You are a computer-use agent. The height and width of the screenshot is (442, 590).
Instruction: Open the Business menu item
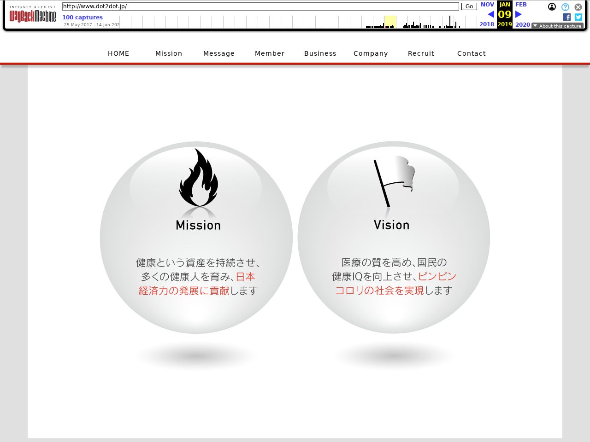pos(320,53)
